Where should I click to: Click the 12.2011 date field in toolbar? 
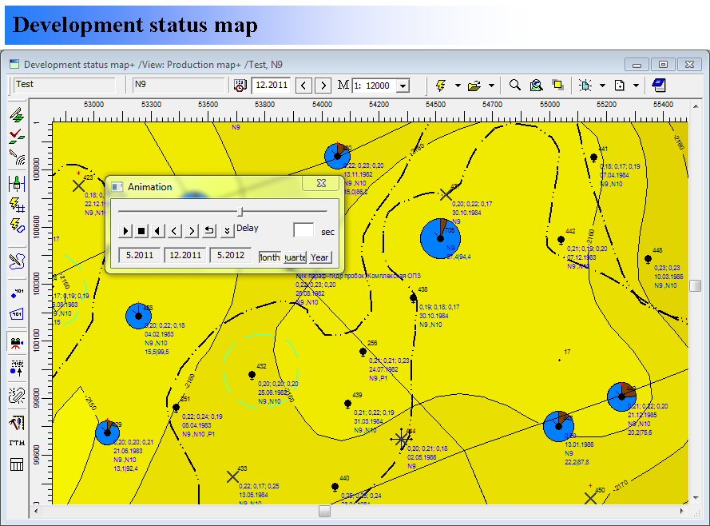272,86
